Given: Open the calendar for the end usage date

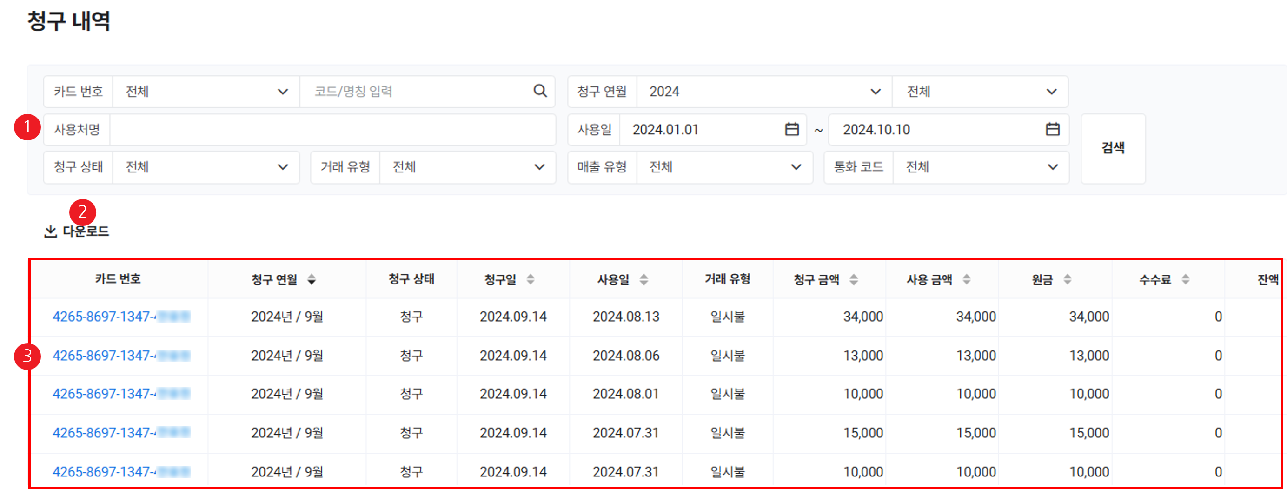Looking at the screenshot, I should pos(1052,129).
